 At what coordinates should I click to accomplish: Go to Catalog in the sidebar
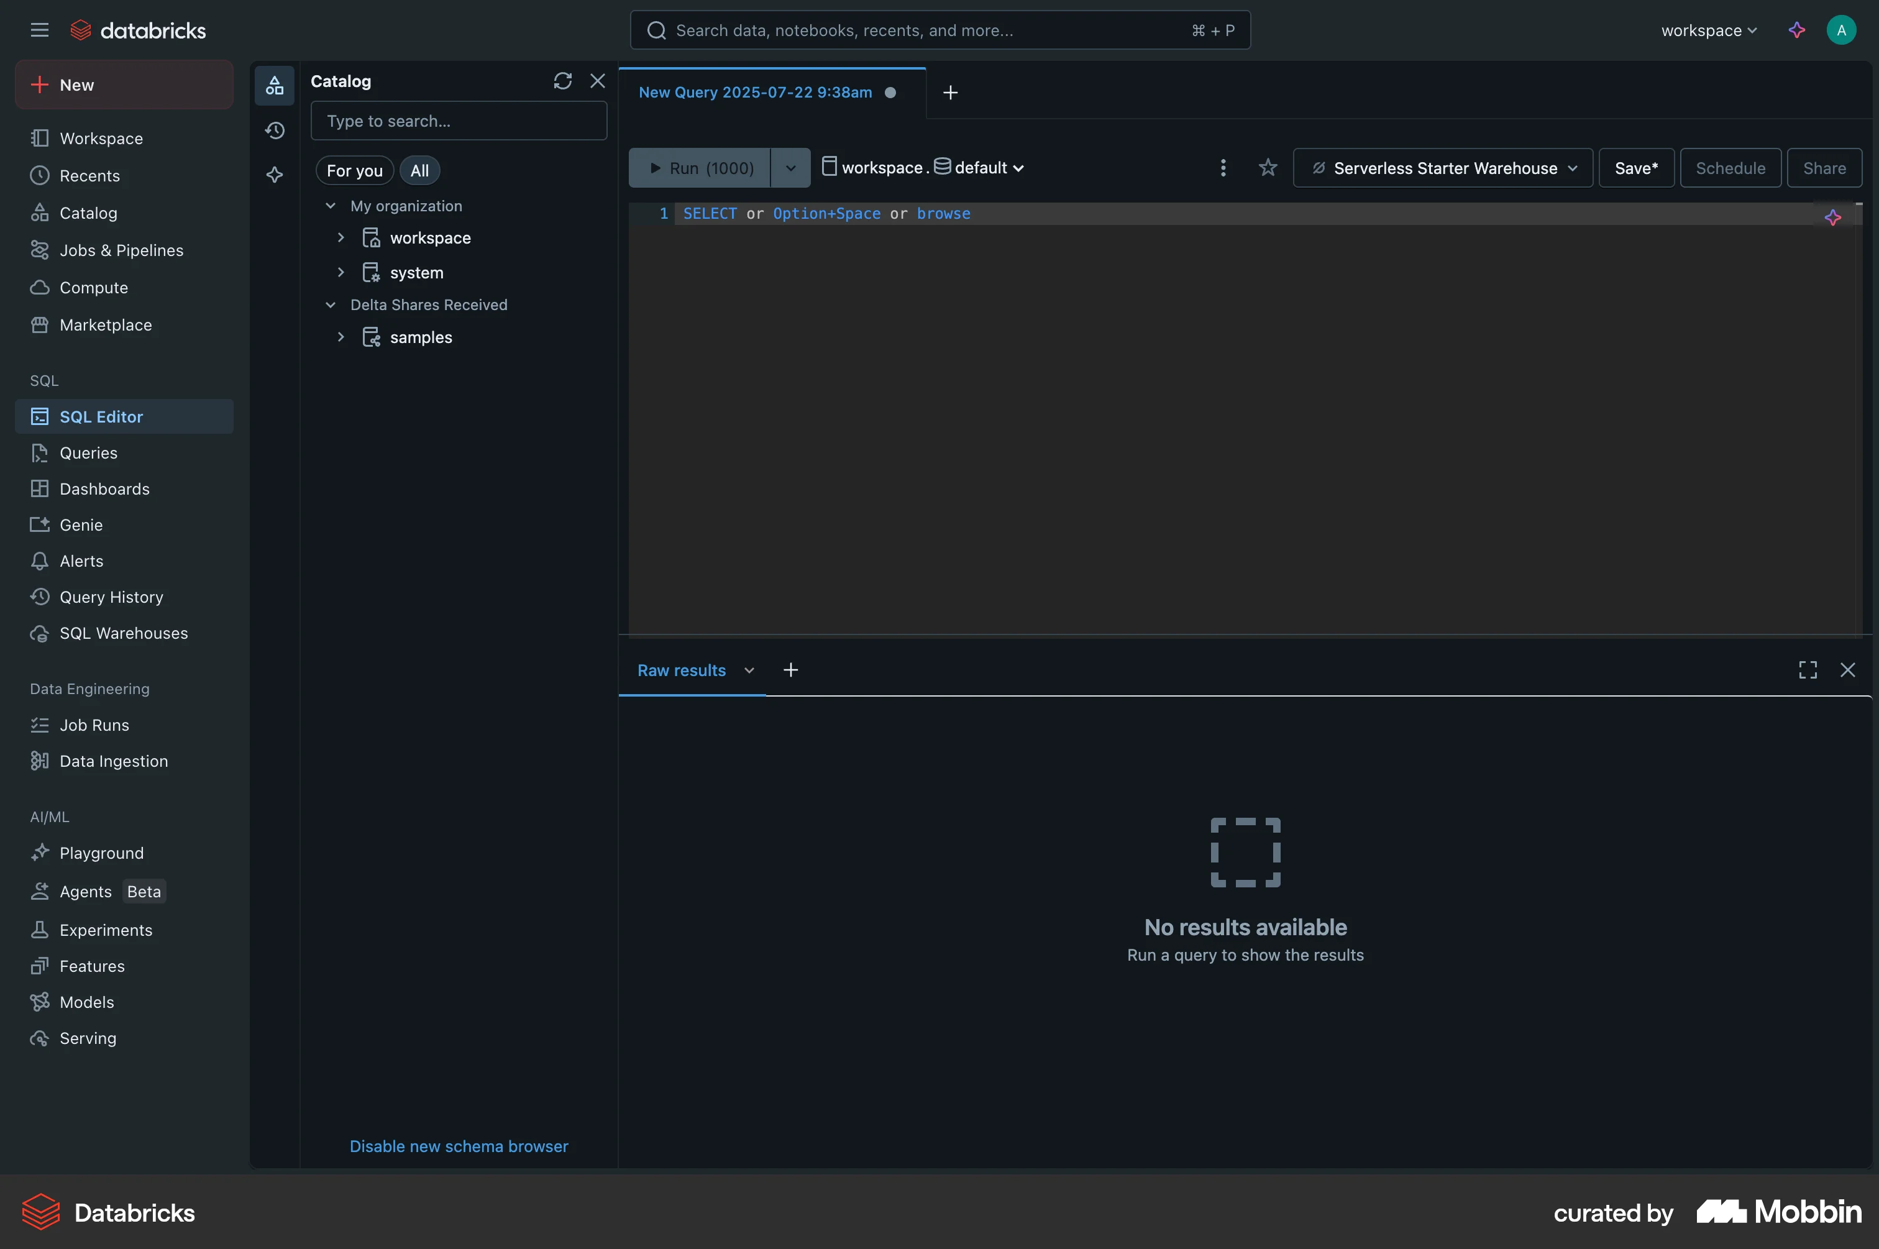(x=124, y=213)
